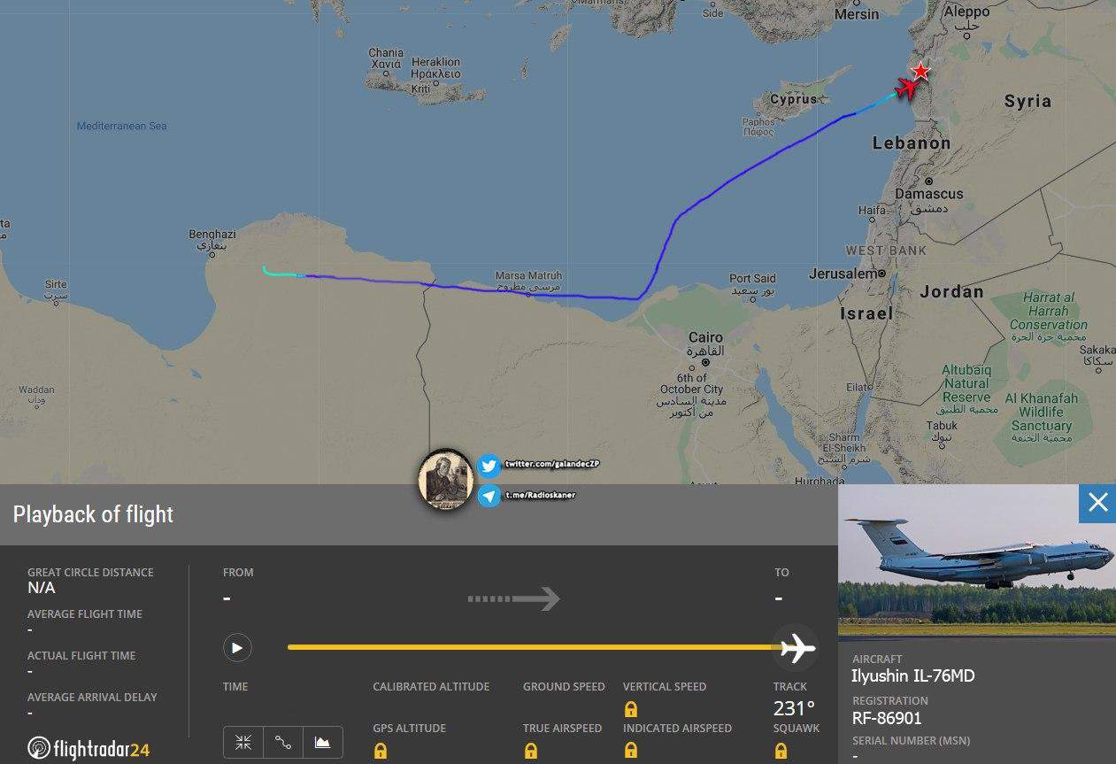The height and width of the screenshot is (764, 1116).
Task: Click the airplane handle on the playback slider
Action: pos(796,648)
